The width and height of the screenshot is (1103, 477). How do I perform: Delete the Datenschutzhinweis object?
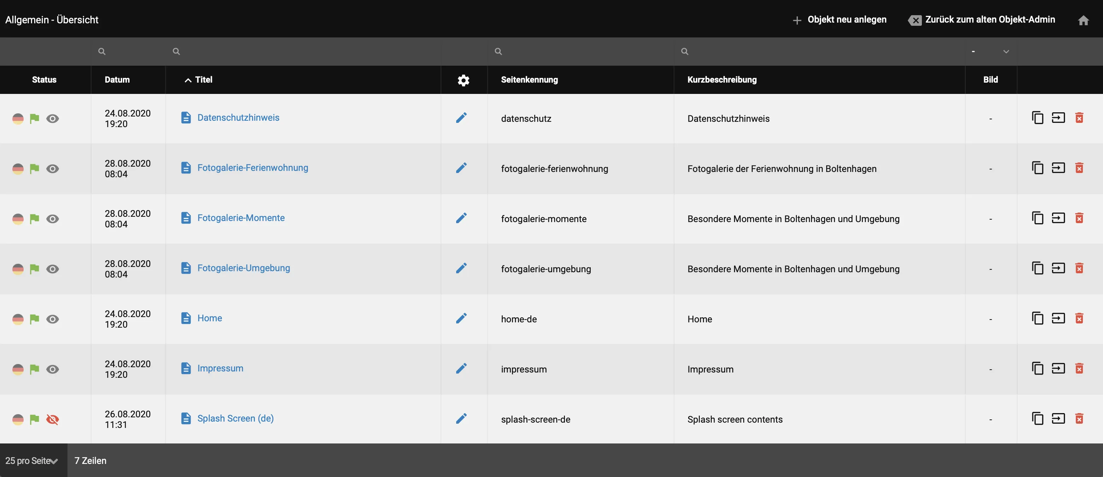pyautogui.click(x=1079, y=118)
